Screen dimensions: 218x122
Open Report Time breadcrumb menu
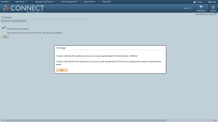click(90, 2)
